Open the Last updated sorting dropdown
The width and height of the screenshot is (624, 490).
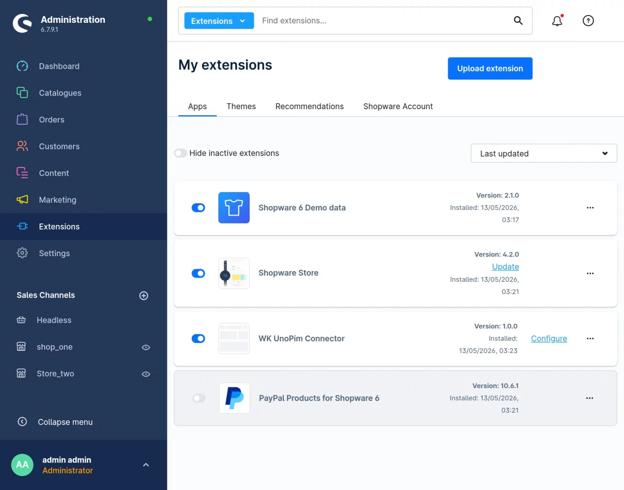pos(544,153)
